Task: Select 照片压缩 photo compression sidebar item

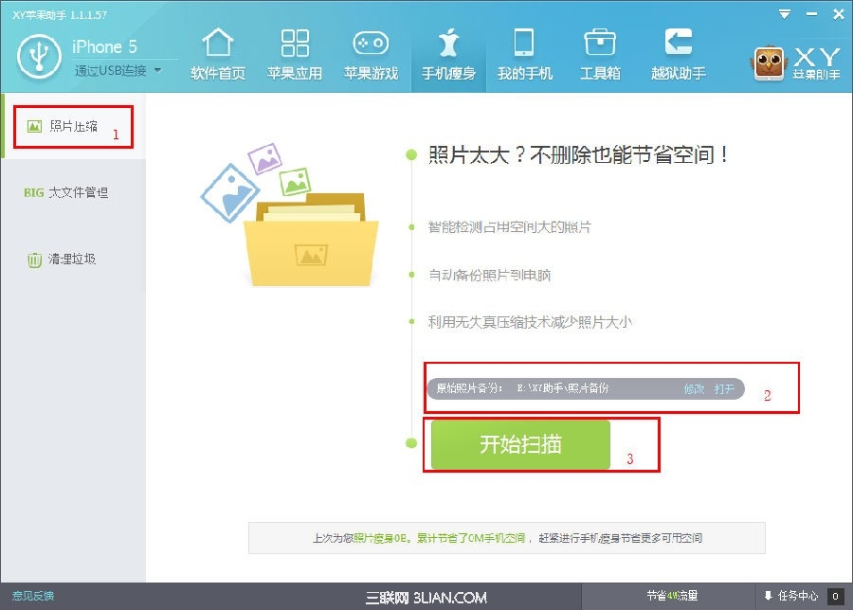Action: [x=73, y=126]
